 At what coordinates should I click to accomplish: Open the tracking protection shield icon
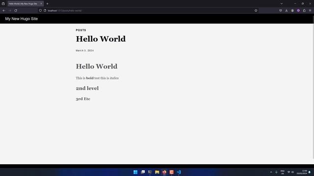pyautogui.click(x=40, y=11)
